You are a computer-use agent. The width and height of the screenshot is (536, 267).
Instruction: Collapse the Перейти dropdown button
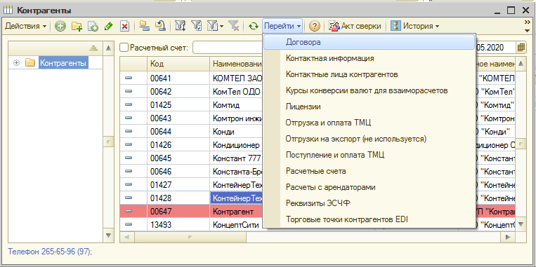(282, 26)
